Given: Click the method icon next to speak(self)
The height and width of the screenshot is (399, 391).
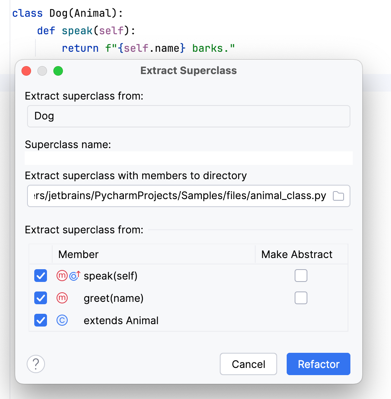Looking at the screenshot, I should coord(63,276).
